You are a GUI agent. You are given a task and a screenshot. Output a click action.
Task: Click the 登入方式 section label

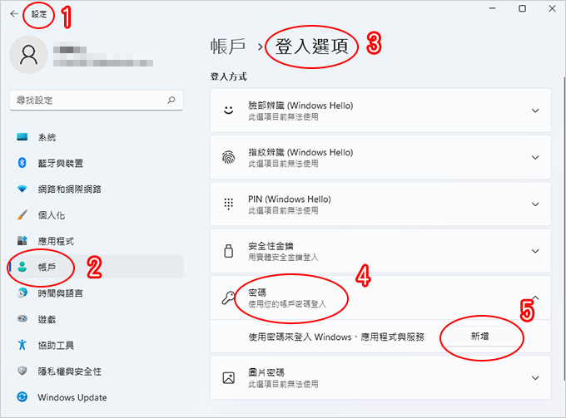point(229,76)
